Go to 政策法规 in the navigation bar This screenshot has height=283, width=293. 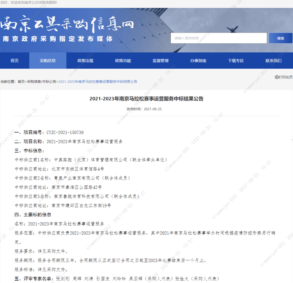click(x=85, y=61)
